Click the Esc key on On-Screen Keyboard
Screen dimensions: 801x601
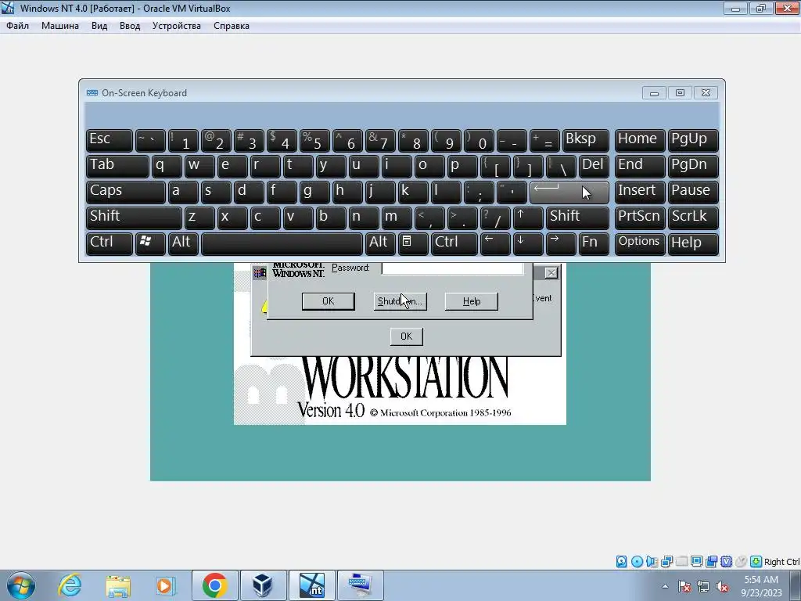pos(110,140)
